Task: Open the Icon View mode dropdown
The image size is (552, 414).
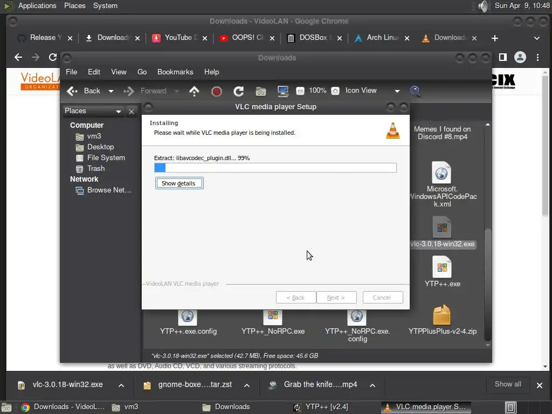Action: coord(373,91)
